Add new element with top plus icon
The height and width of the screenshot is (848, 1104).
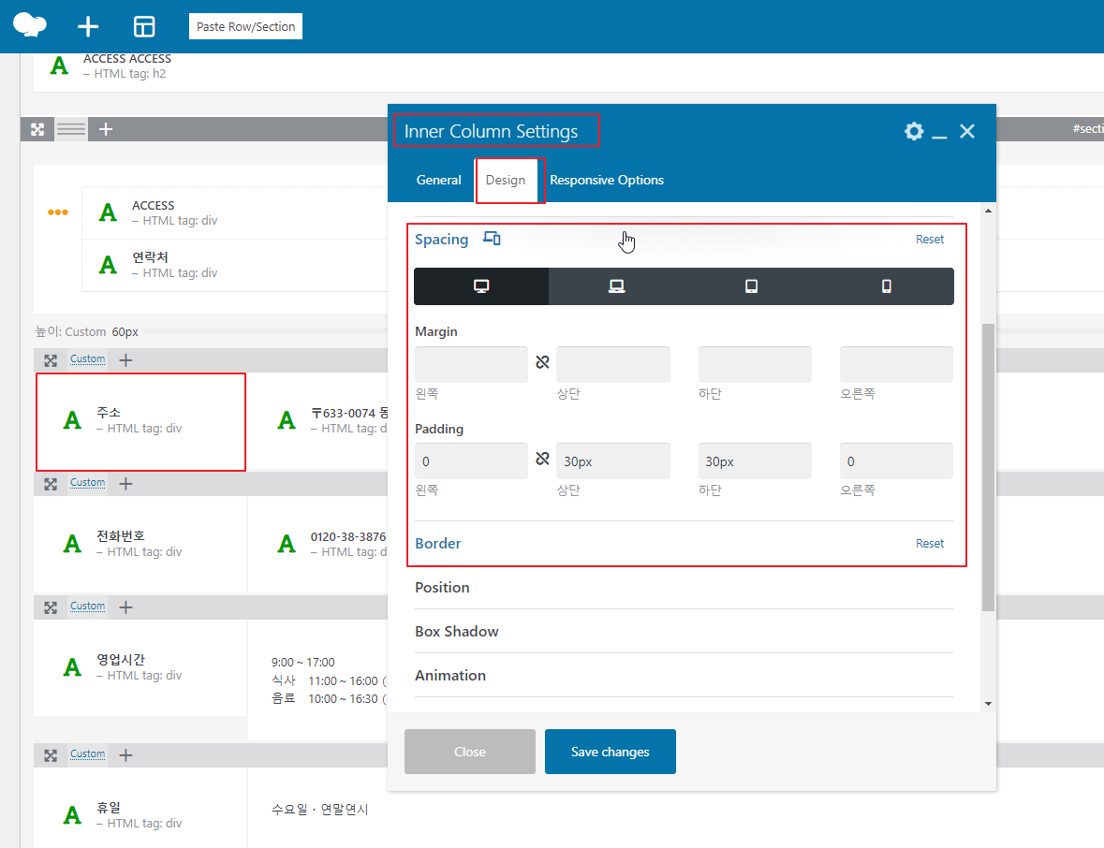coord(88,27)
